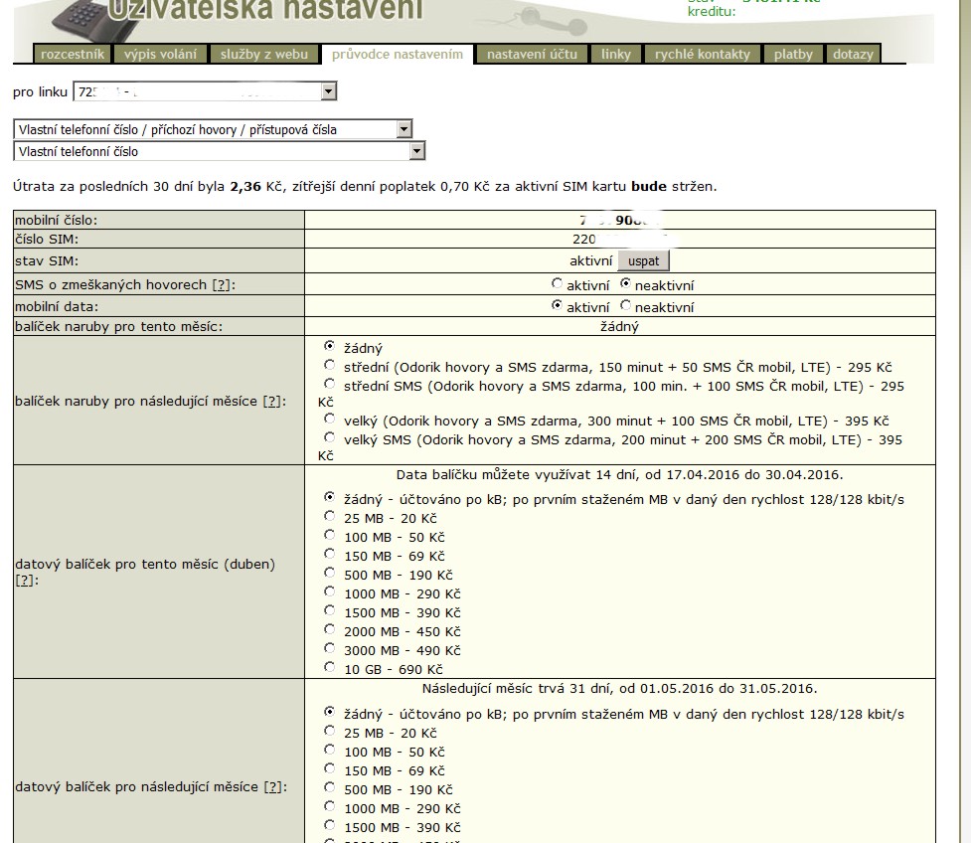The width and height of the screenshot is (971, 843).
Task: Open rychlé kontakty tab
Action: 703,54
